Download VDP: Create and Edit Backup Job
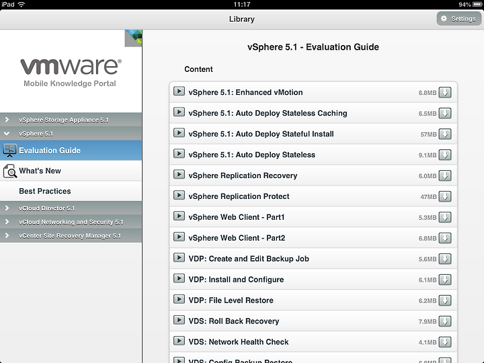 click(x=445, y=259)
